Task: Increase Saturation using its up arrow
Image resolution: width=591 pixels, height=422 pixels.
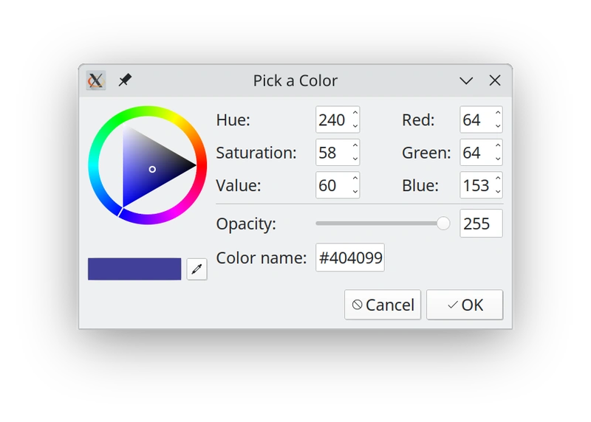Action: point(355,146)
